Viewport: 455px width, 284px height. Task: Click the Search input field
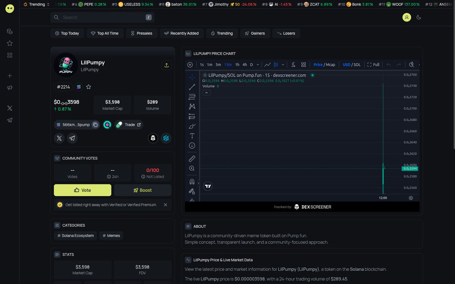tap(102, 17)
